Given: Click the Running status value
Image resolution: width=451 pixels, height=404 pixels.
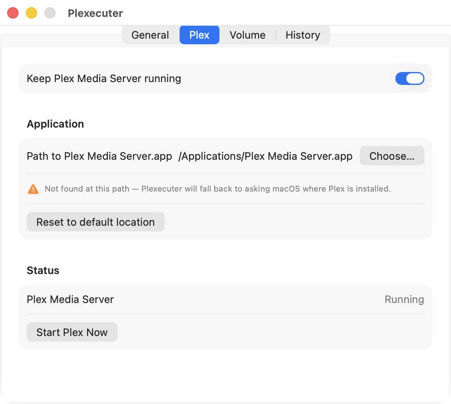Looking at the screenshot, I should 404,299.
